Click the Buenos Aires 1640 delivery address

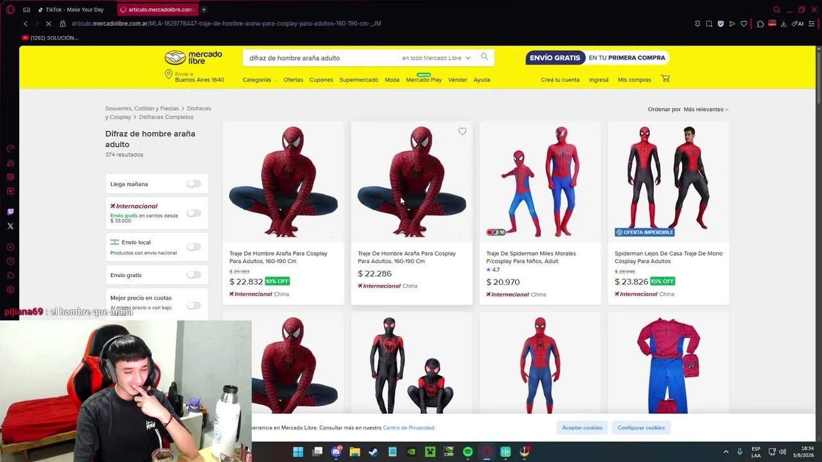coord(200,80)
